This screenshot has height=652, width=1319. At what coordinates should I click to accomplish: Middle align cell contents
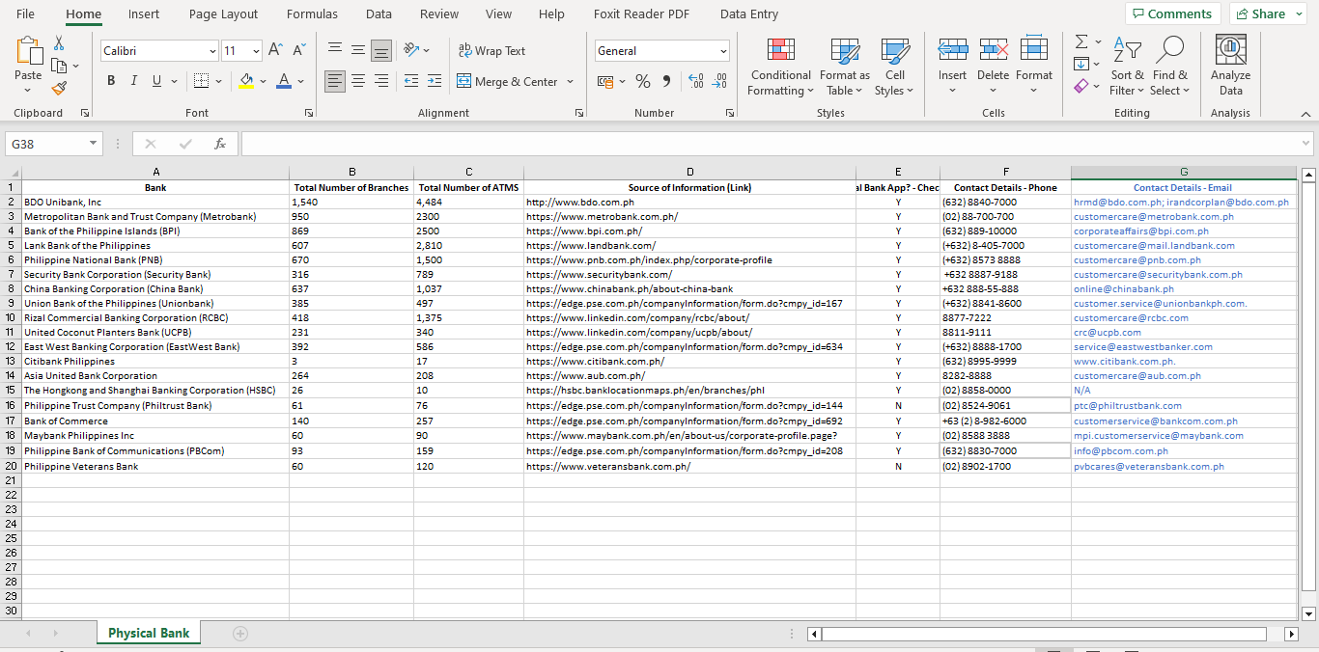[358, 50]
